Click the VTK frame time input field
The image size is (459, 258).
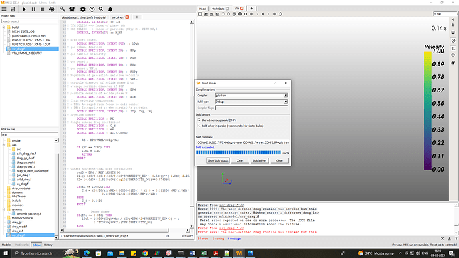click(444, 14)
